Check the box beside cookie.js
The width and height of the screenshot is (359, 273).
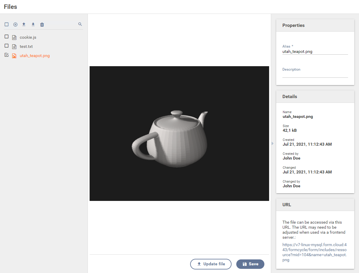7,37
